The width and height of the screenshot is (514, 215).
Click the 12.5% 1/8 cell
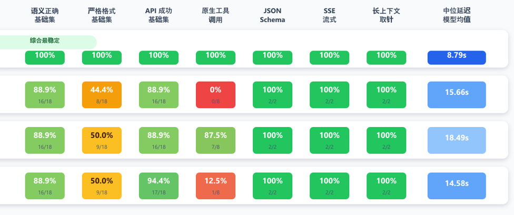216,186
